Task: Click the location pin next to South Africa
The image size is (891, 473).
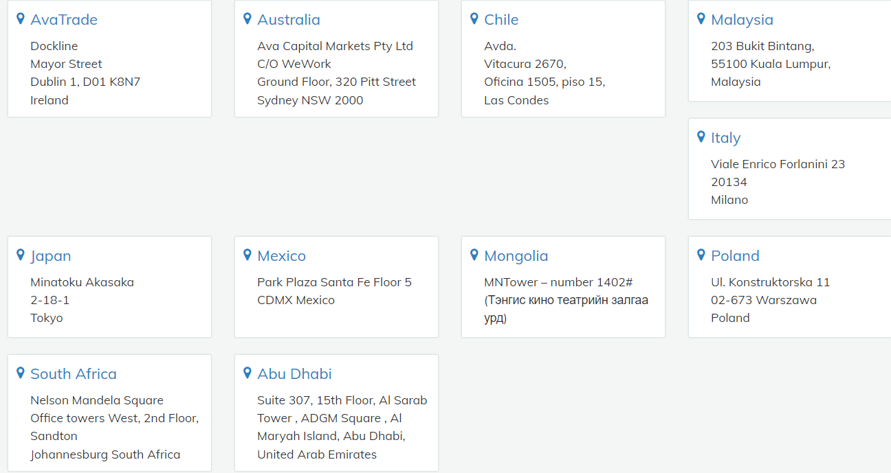Action: (21, 373)
